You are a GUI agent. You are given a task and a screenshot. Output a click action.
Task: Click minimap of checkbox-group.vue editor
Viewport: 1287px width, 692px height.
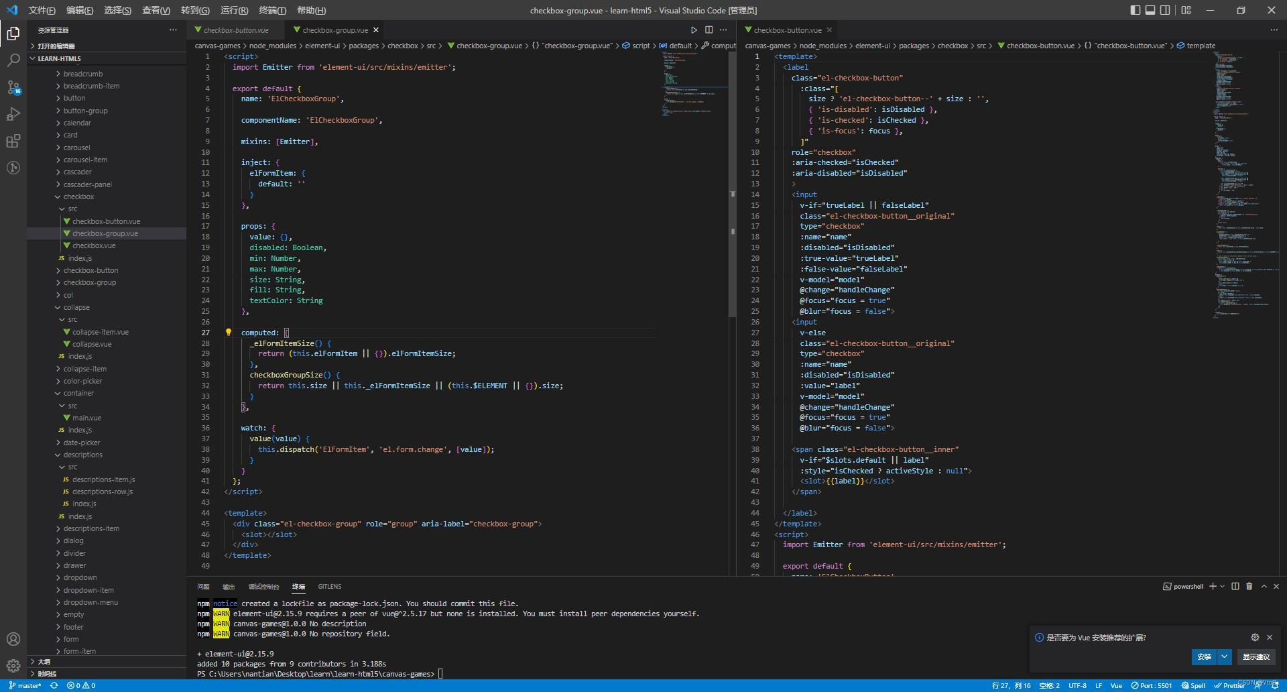694,84
